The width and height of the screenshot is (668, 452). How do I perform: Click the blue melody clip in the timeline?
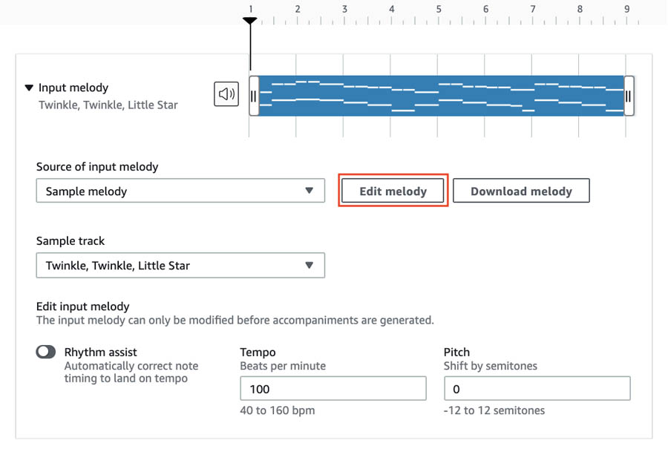pyautogui.click(x=442, y=96)
